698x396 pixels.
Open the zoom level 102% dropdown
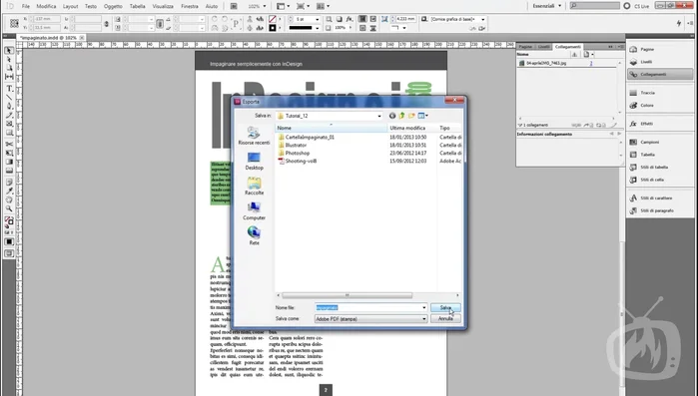tap(265, 6)
